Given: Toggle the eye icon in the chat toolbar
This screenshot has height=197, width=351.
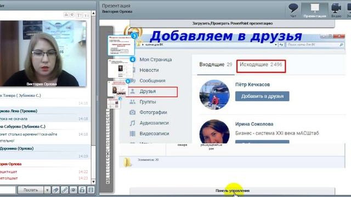Looking at the screenshot, I should point(73,190).
